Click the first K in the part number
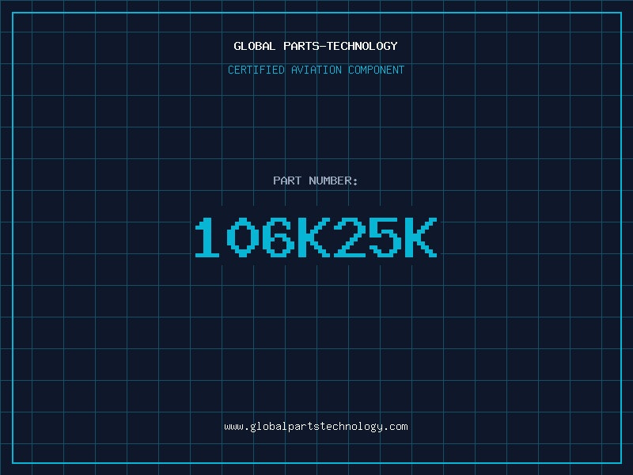633x475 pixels. (314, 237)
